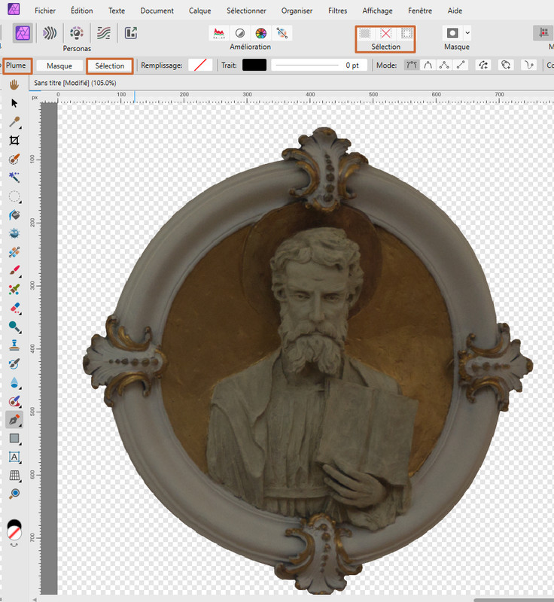Viewport: 554px width, 602px height.
Task: Select the Clone Stamp tool
Action: 14,345
